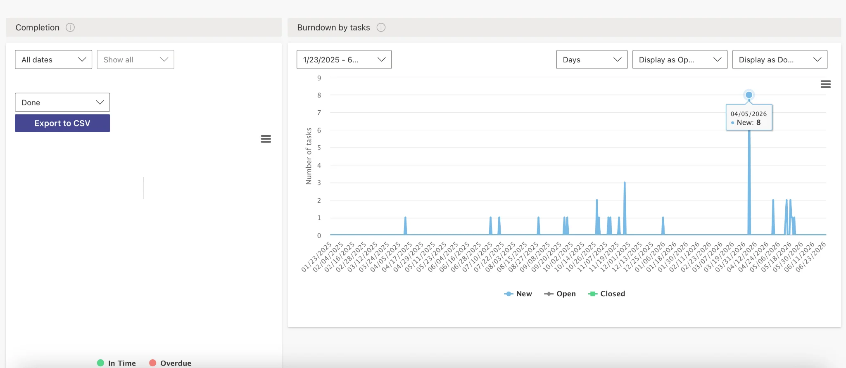Expand the Display as Op... dropdown
The image size is (846, 368).
(x=680, y=59)
